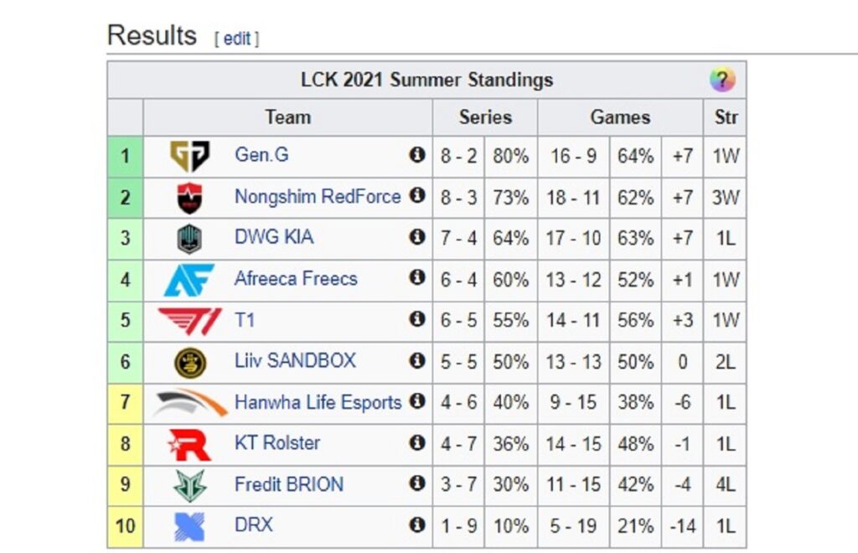Select the Str column header

[x=726, y=117]
